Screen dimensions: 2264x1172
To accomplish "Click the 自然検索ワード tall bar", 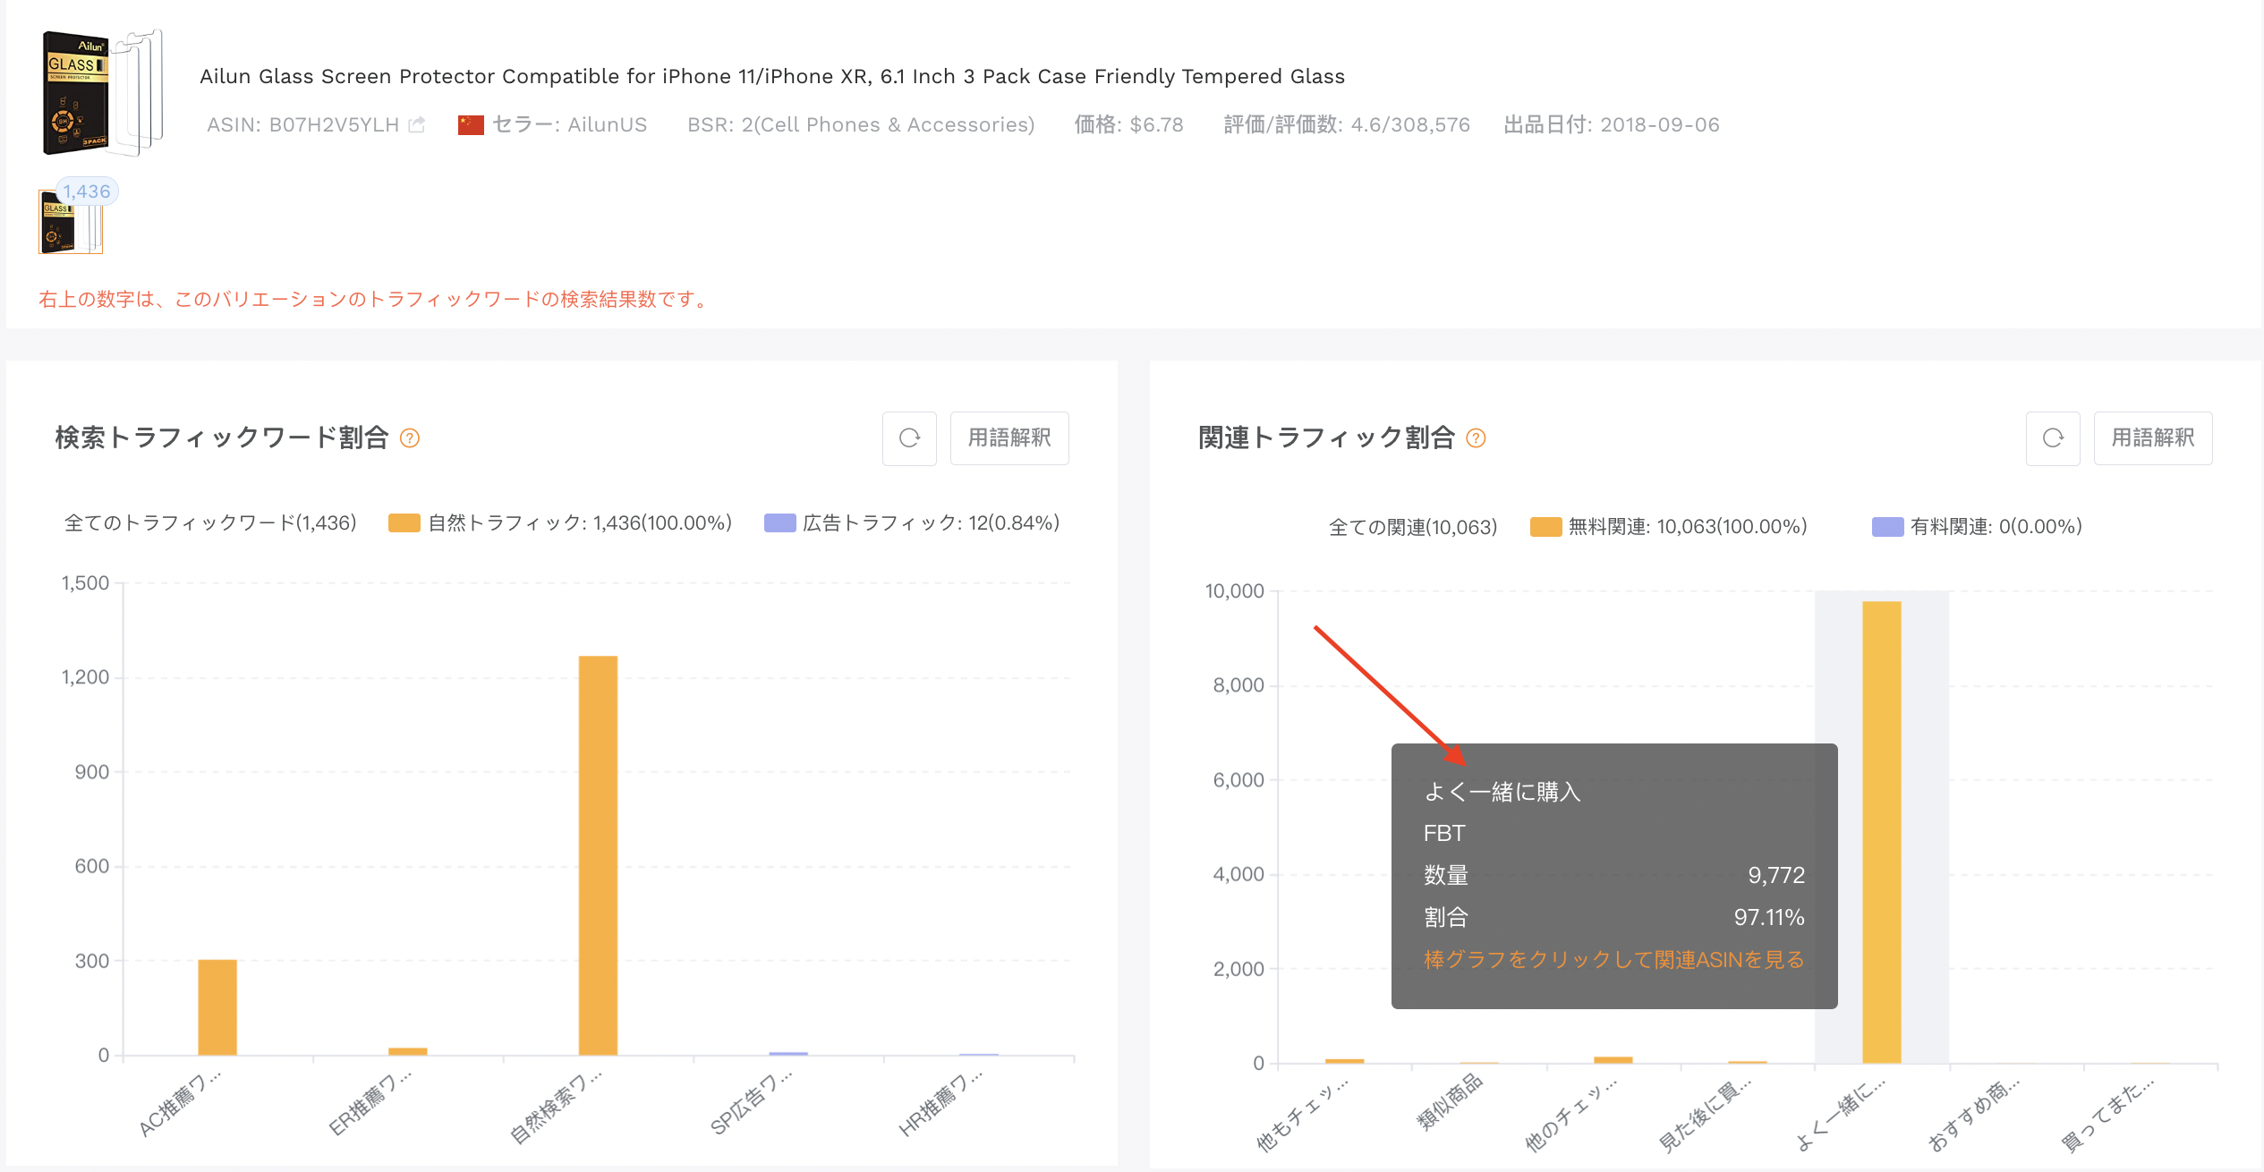I will [598, 855].
